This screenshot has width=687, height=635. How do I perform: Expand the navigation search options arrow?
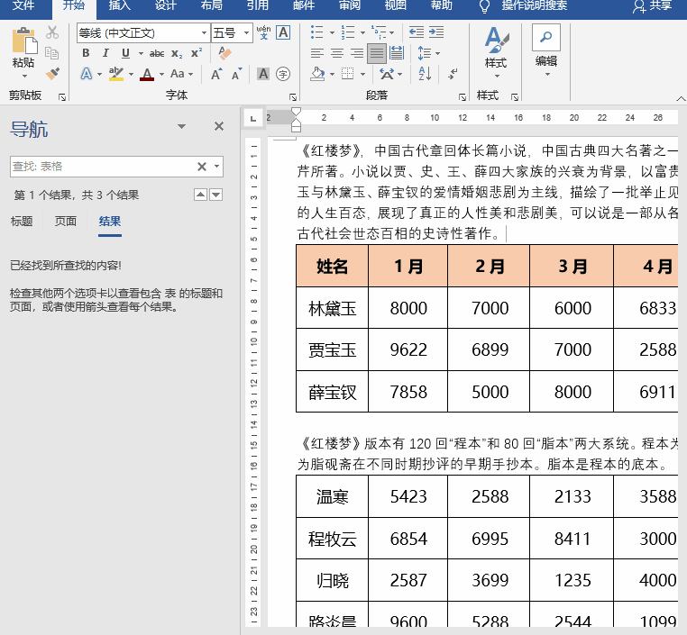coord(217,167)
